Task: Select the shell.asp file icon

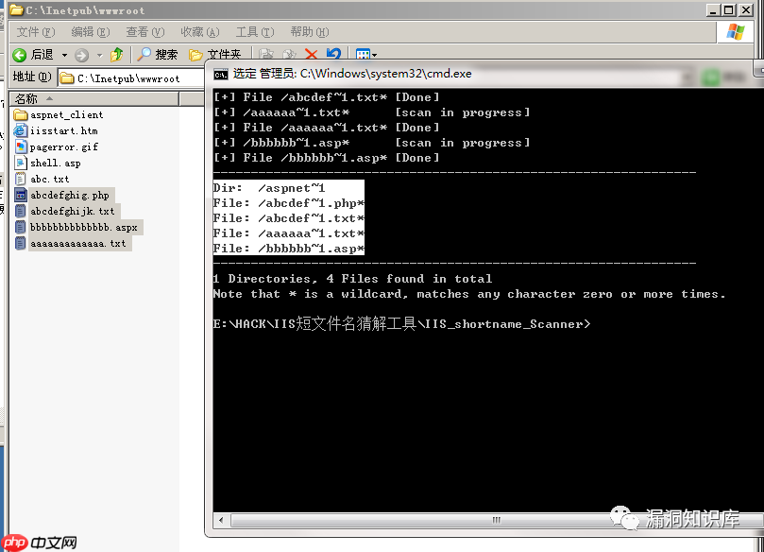Action: (x=21, y=163)
